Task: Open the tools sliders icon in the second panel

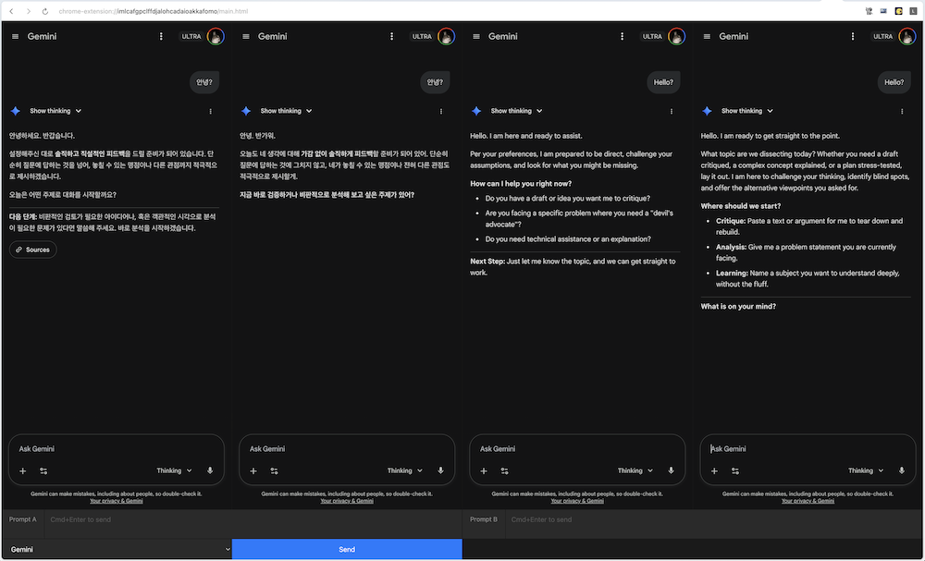Action: (x=274, y=470)
